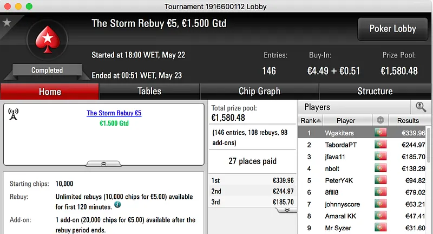
Task: Select the Home tab
Action: [x=50, y=92]
